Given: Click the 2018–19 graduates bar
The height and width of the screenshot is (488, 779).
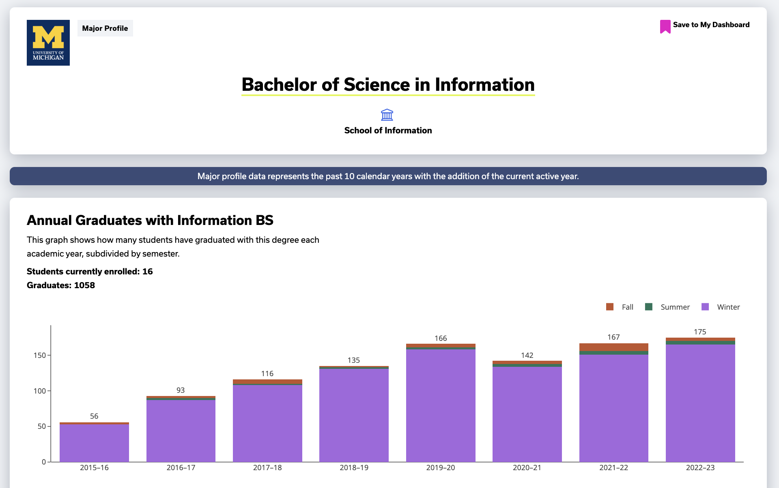Looking at the screenshot, I should (x=354, y=414).
